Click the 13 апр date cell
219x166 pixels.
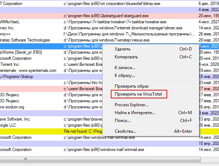(x=209, y=119)
